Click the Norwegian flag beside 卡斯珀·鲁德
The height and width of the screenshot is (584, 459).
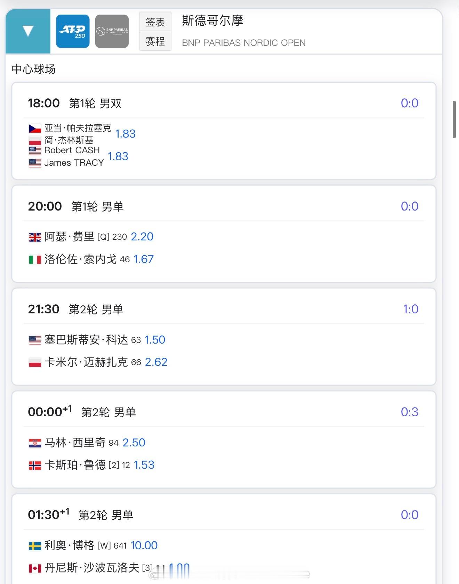pos(35,465)
